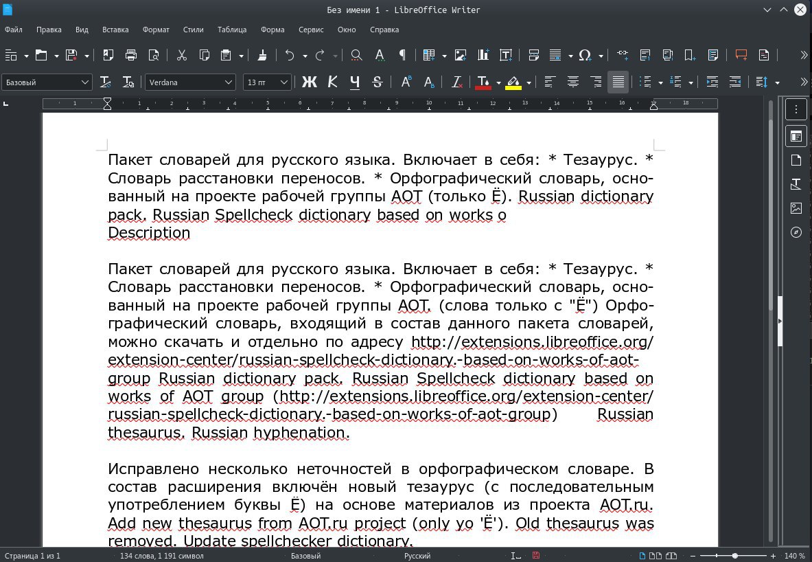Decrease paragraph indent
Viewport: 812px width, 562px height.
pyautogui.click(x=735, y=82)
